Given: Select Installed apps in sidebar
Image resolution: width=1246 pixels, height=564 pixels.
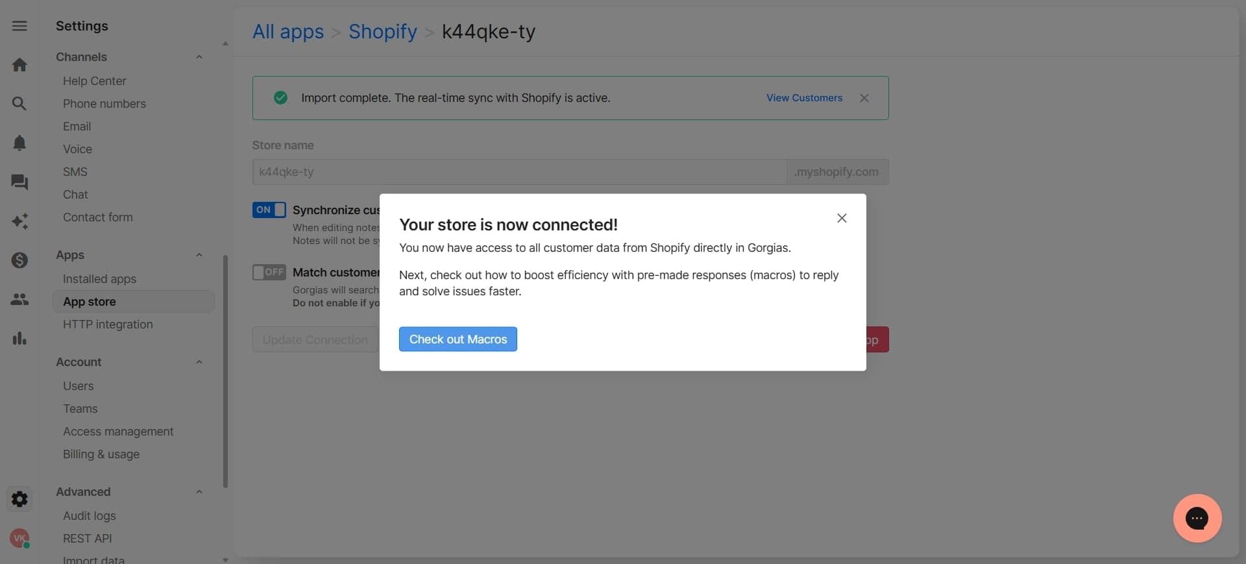Looking at the screenshot, I should [99, 279].
